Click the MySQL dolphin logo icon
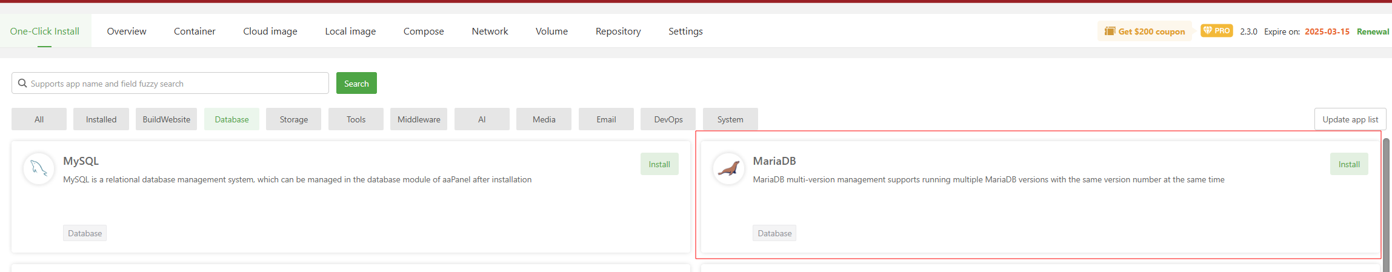 tap(39, 168)
